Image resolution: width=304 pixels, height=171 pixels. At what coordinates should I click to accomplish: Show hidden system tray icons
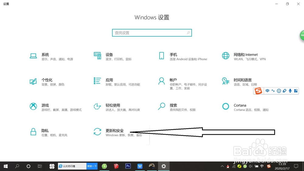222,166
